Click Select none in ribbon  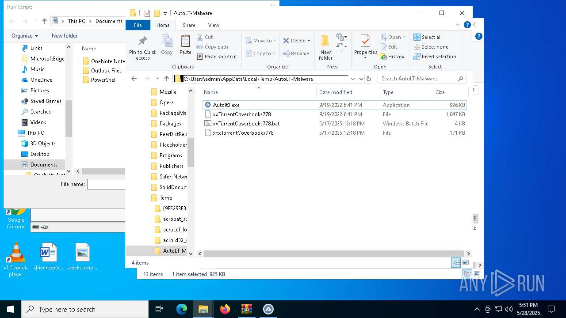coord(431,47)
